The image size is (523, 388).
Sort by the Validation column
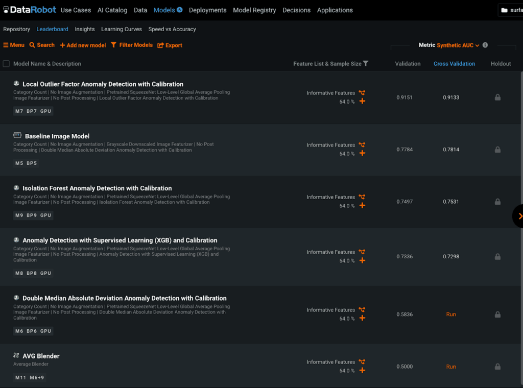[x=408, y=64]
